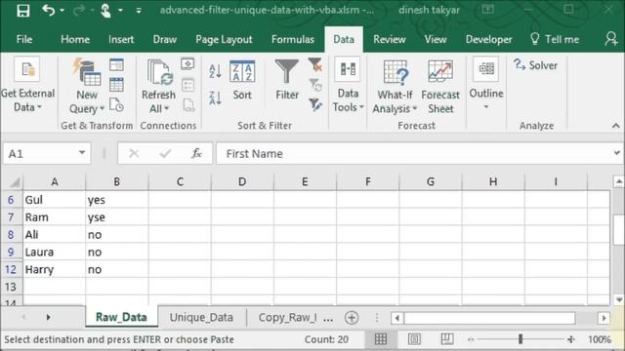625x351 pixels.
Task: Select cell containing Gul
Action: (55, 200)
